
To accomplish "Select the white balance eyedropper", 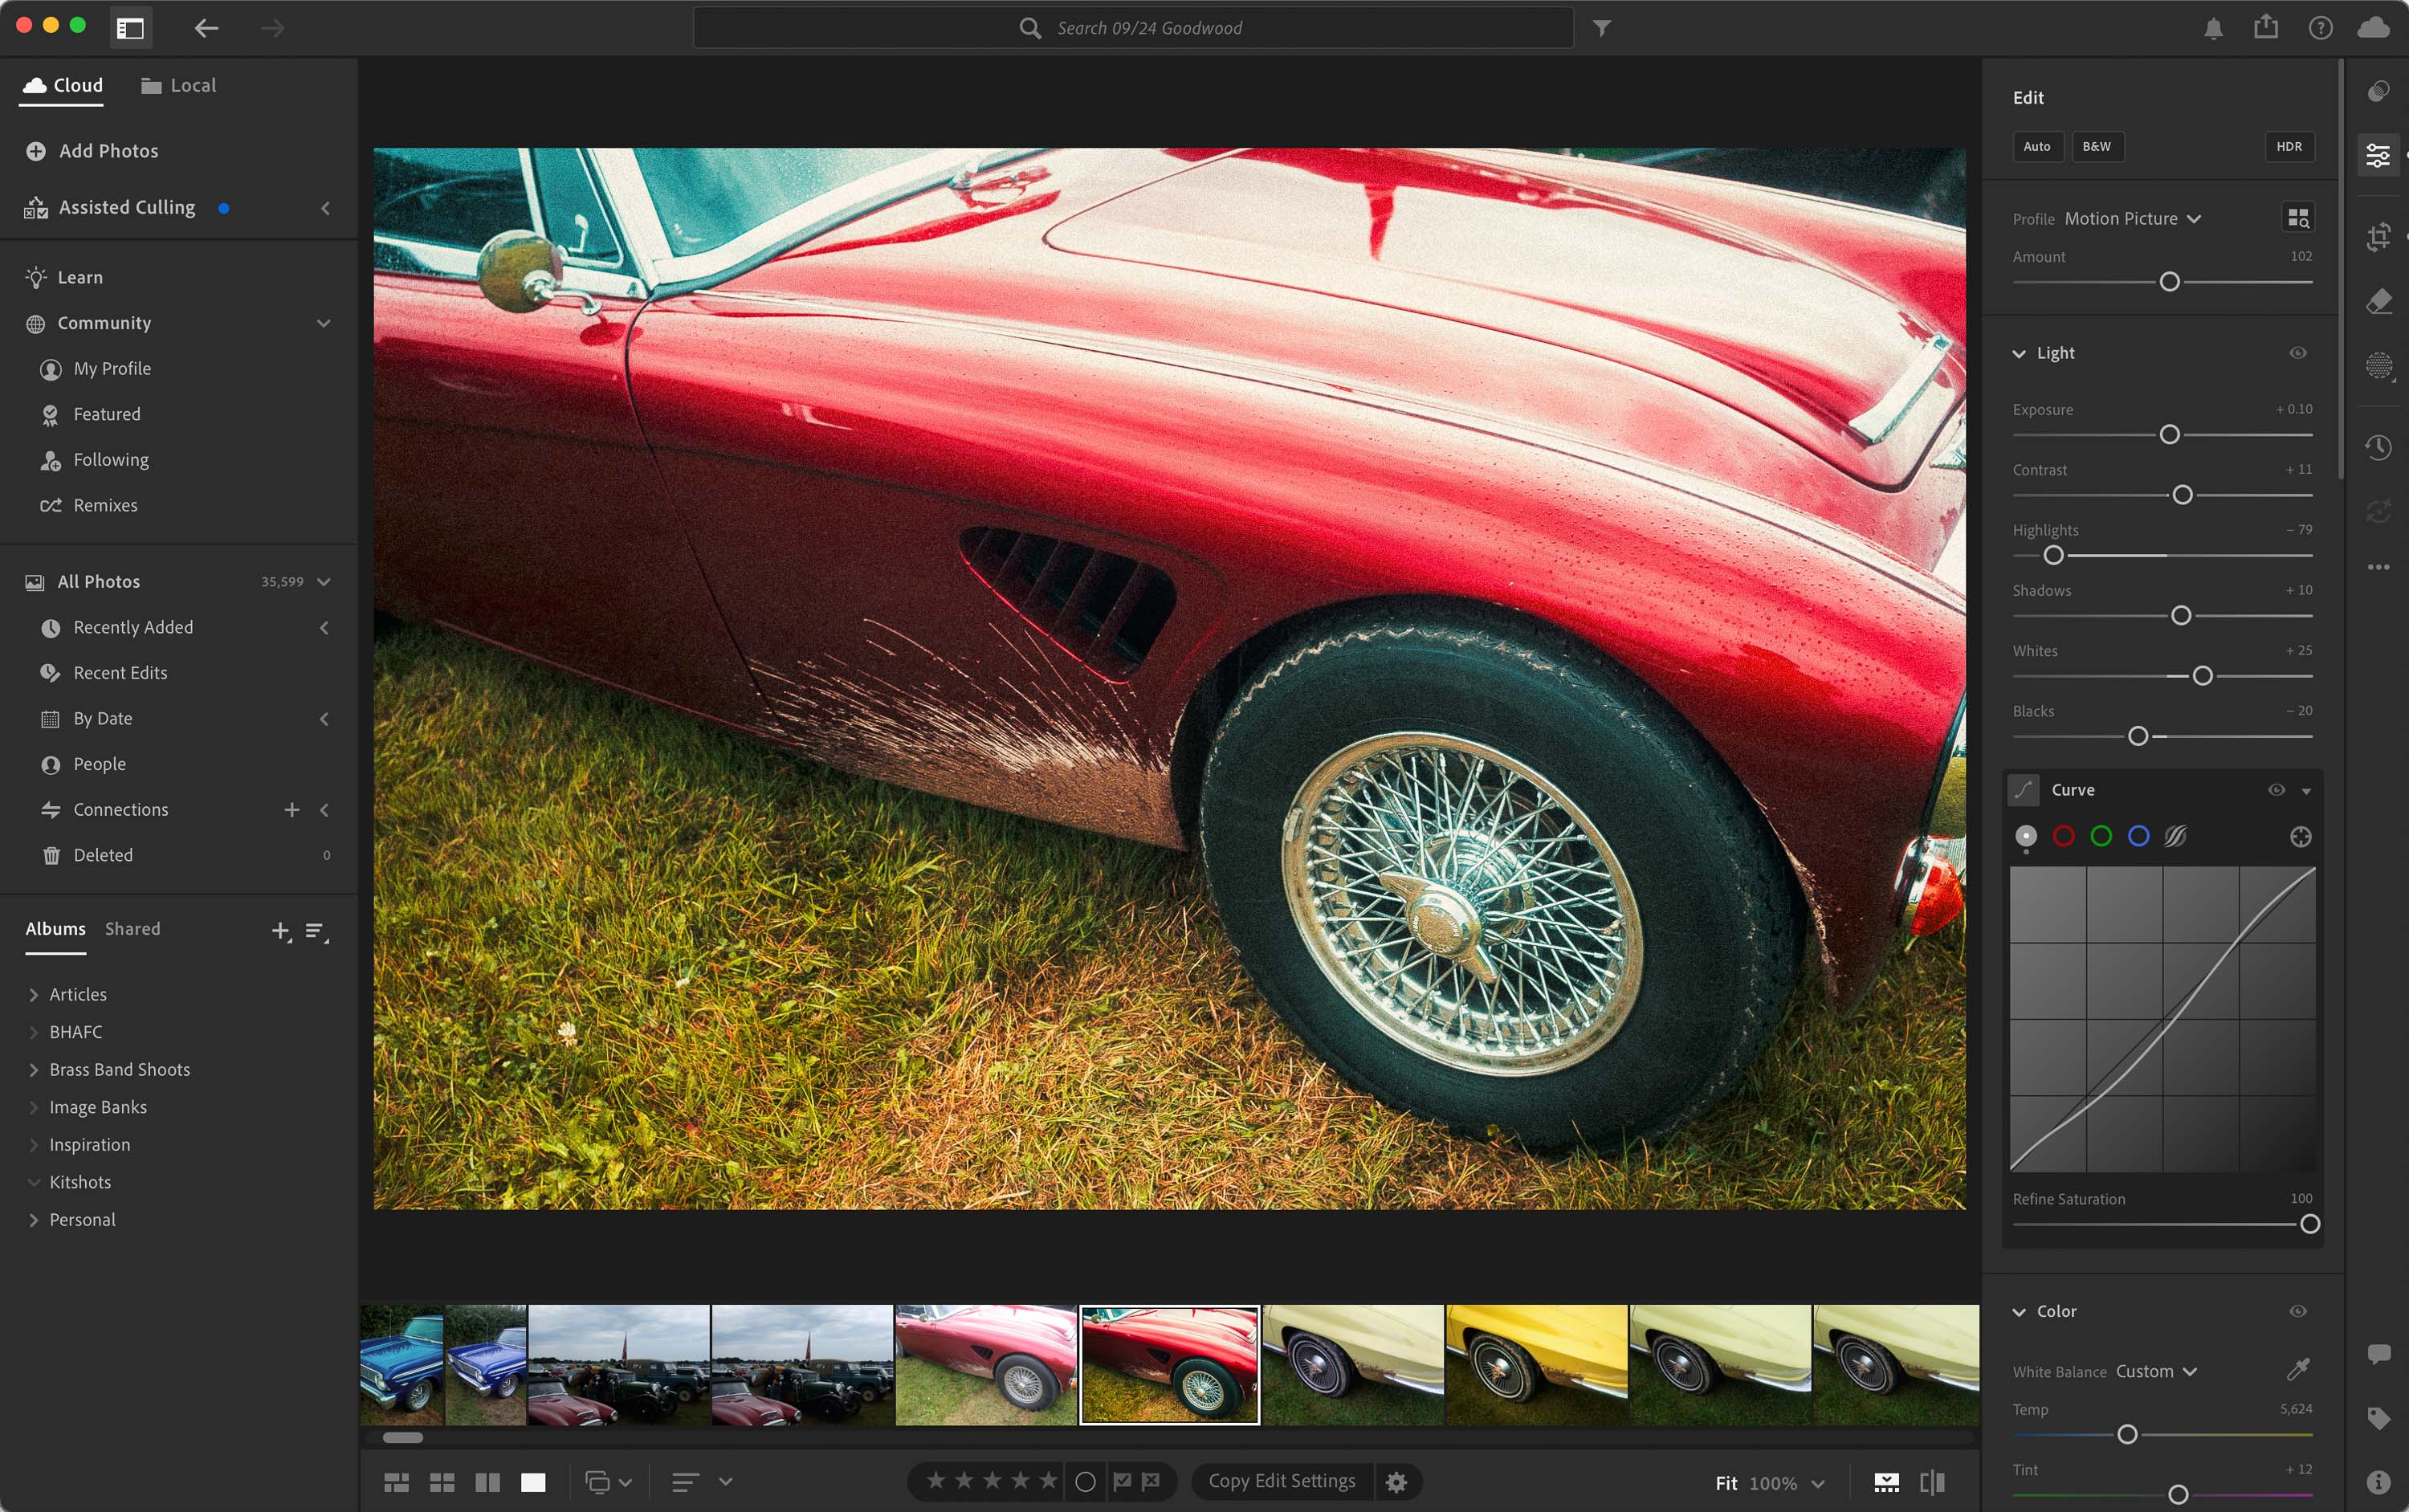I will tap(2298, 1369).
